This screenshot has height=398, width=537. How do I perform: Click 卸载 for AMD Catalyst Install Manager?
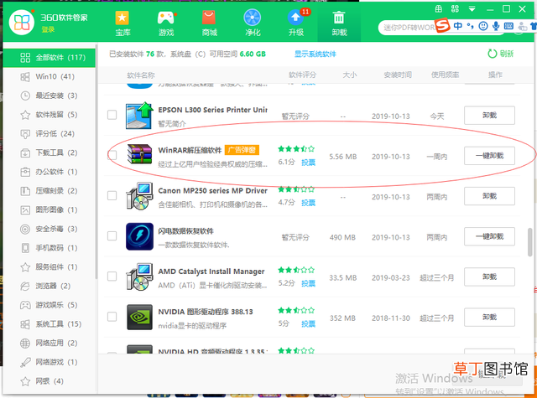(489, 277)
